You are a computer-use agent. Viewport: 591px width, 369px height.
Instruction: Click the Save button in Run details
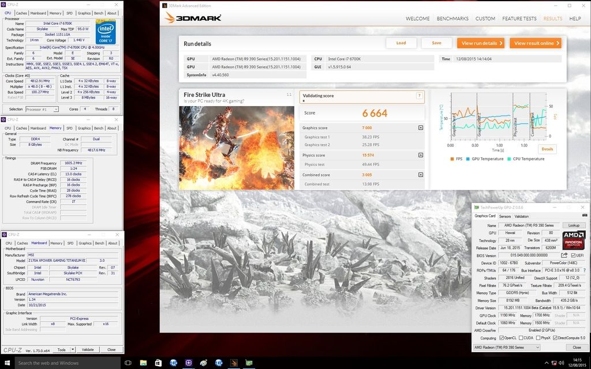tap(436, 43)
